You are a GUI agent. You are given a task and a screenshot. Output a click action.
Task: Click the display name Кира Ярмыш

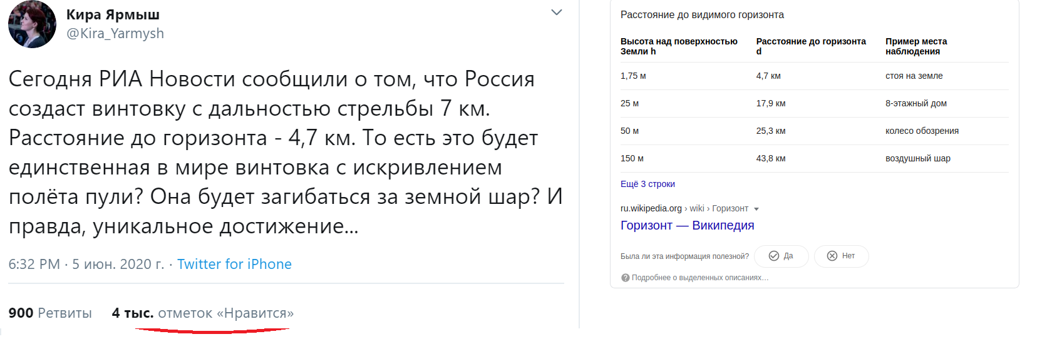113,14
